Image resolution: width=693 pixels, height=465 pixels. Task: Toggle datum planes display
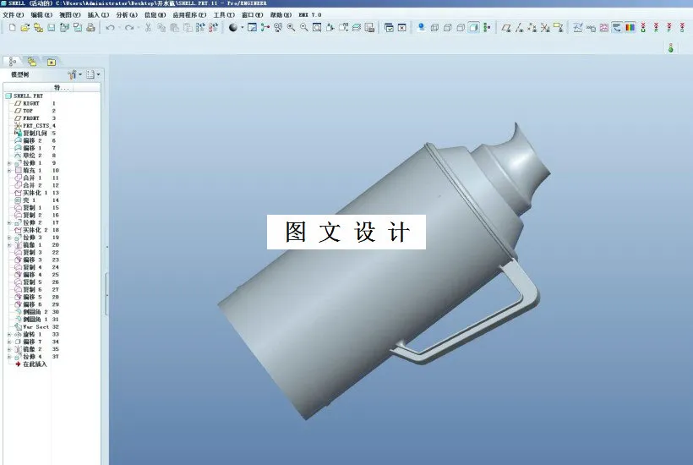(506, 27)
